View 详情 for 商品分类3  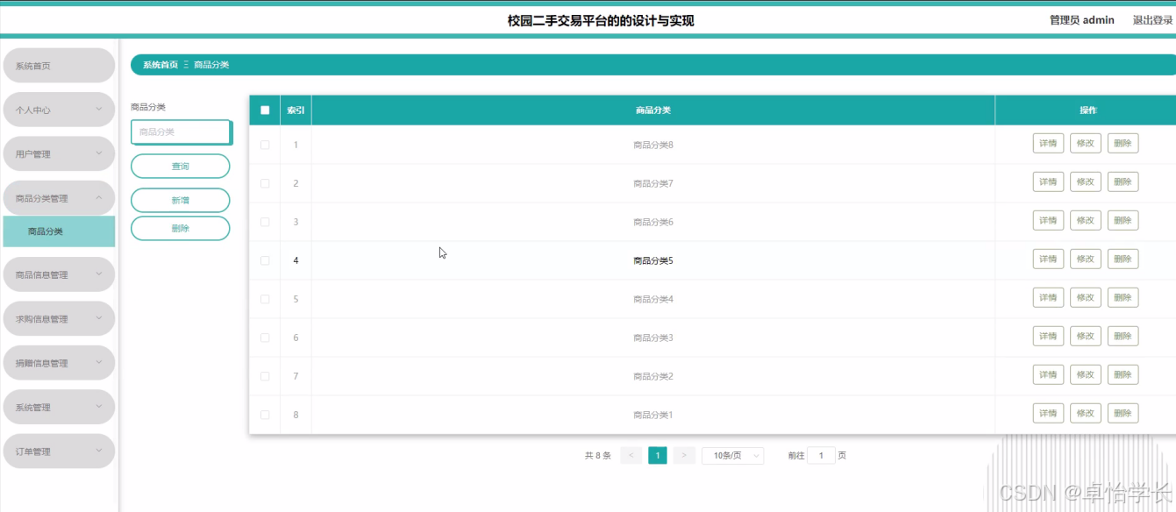tap(1048, 337)
